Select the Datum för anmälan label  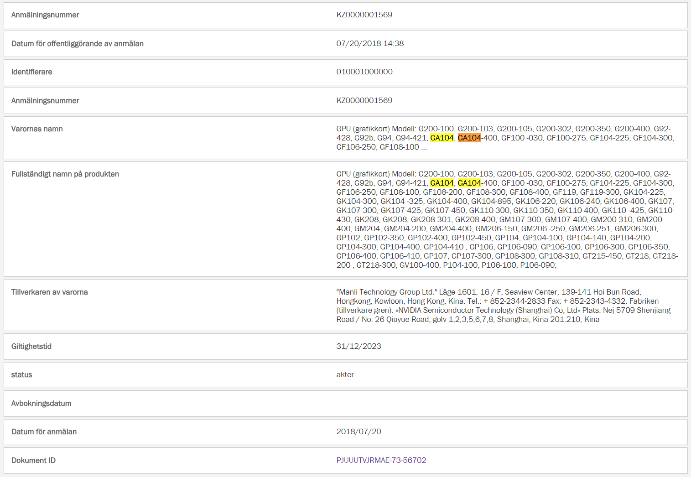[44, 431]
